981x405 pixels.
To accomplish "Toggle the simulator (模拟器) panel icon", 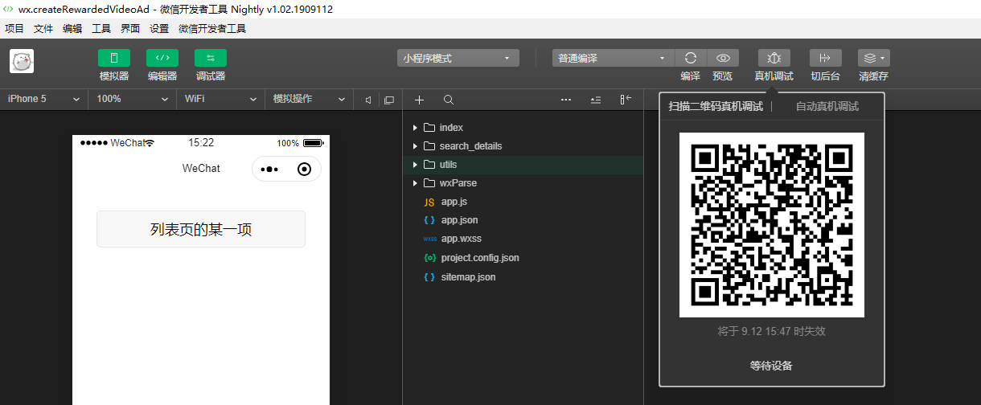I will pos(114,58).
